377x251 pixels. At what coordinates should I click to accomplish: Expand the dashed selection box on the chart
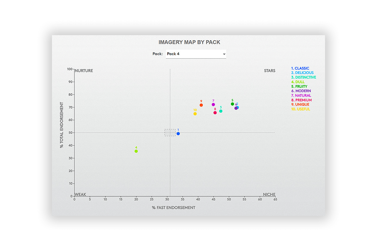169,132
